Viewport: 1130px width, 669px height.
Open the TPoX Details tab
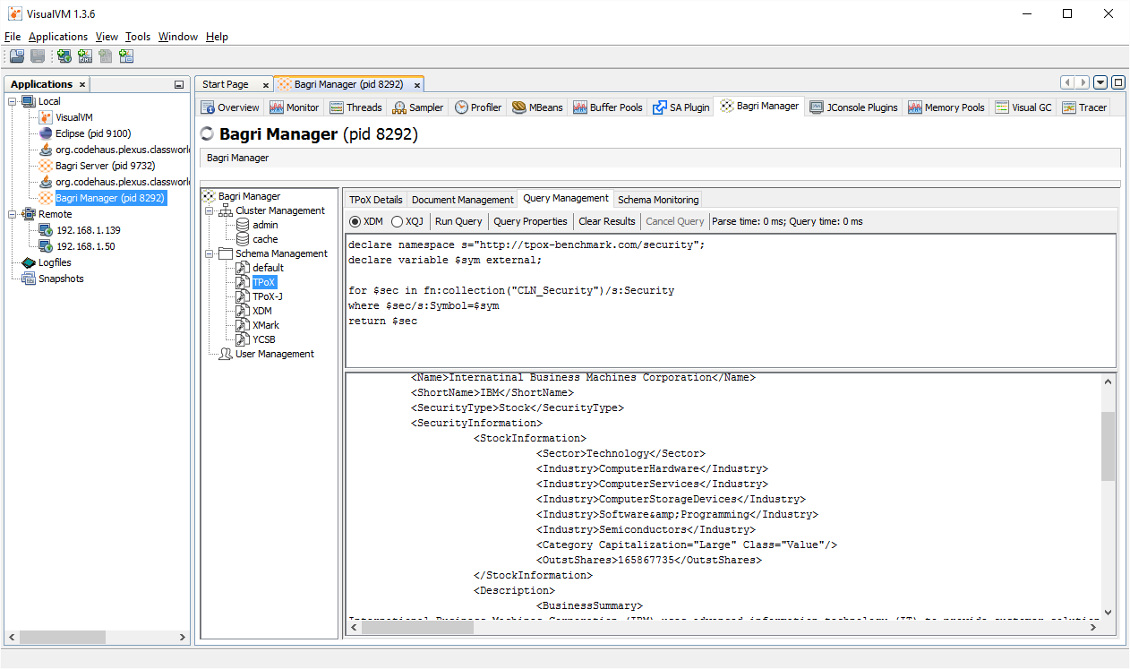click(x=376, y=200)
